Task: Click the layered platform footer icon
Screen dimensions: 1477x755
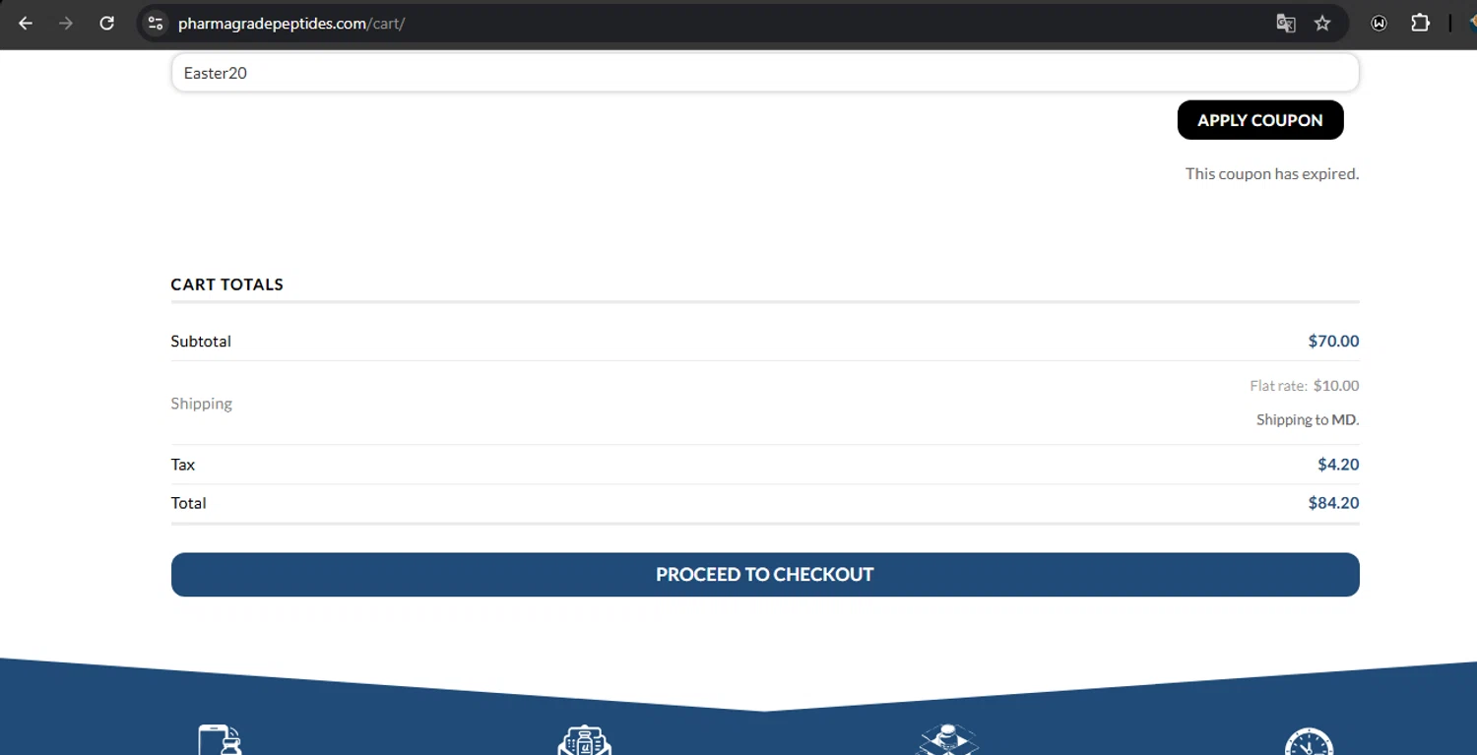Action: (x=947, y=740)
